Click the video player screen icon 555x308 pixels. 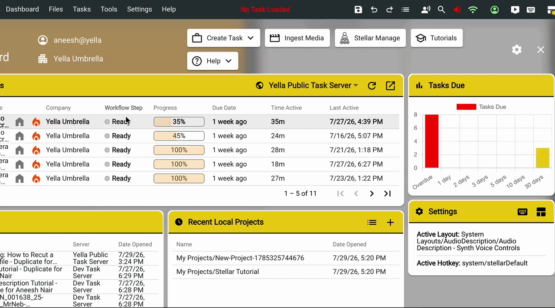click(x=515, y=9)
